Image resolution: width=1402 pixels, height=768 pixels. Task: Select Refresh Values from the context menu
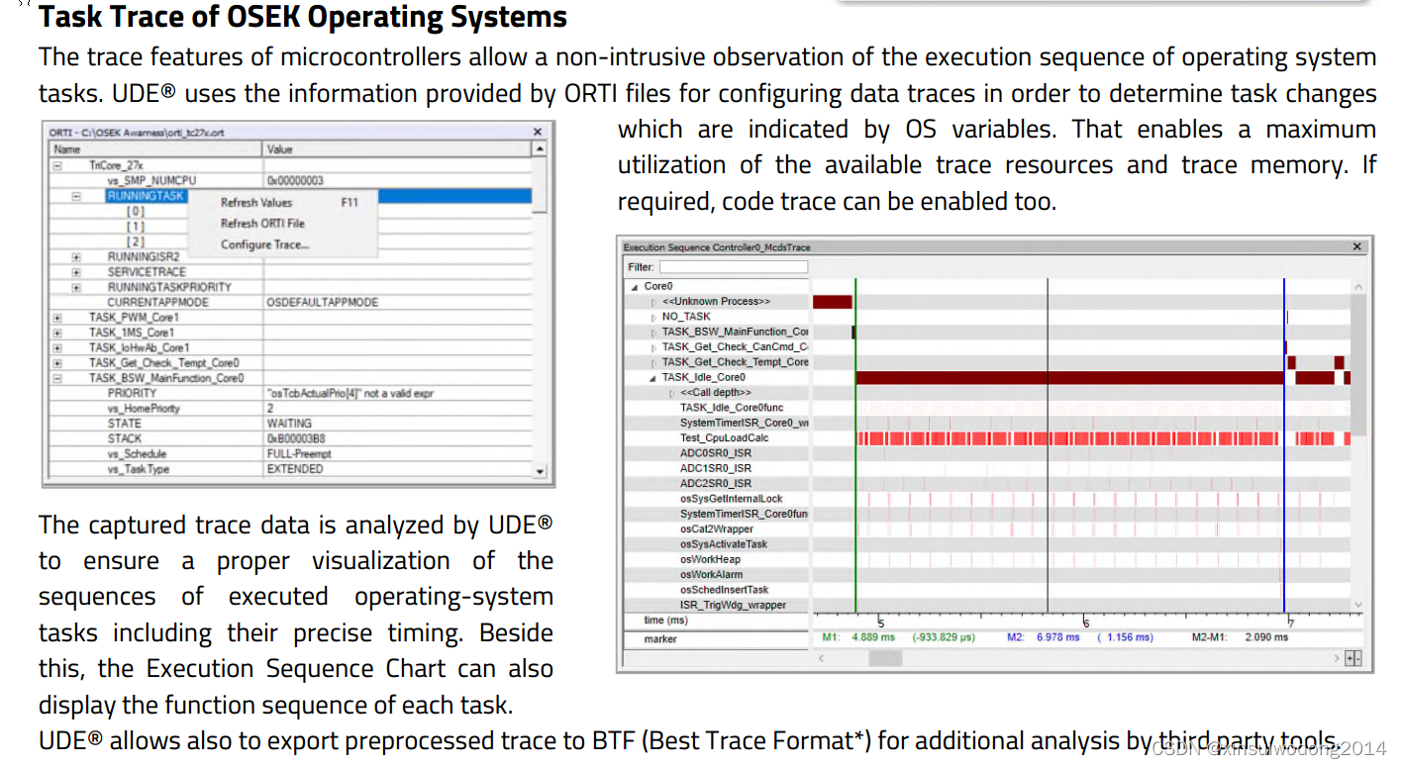[257, 201]
